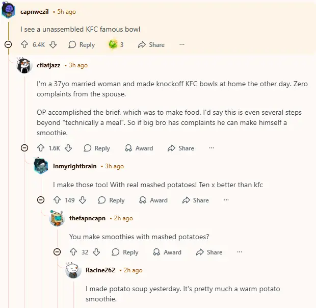Share thefapncapn's comment

click(x=209, y=252)
